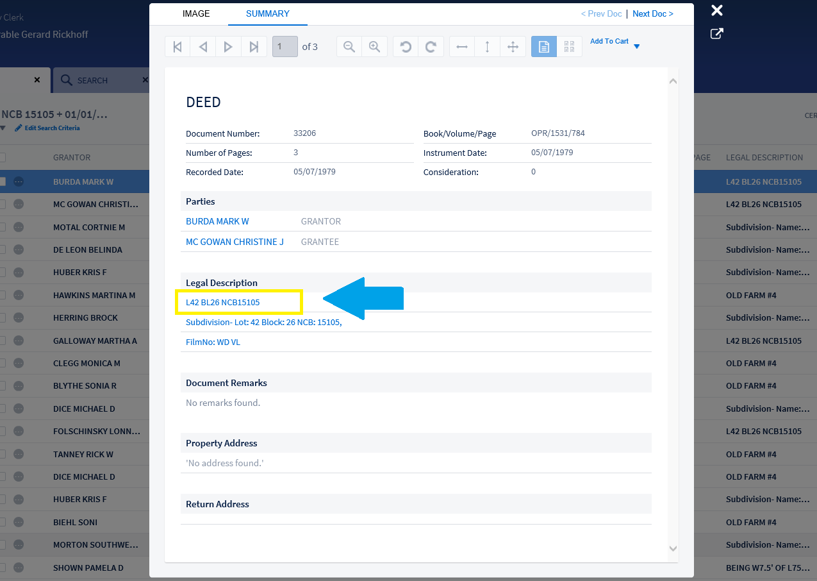Zoom in the document view

[x=375, y=47]
